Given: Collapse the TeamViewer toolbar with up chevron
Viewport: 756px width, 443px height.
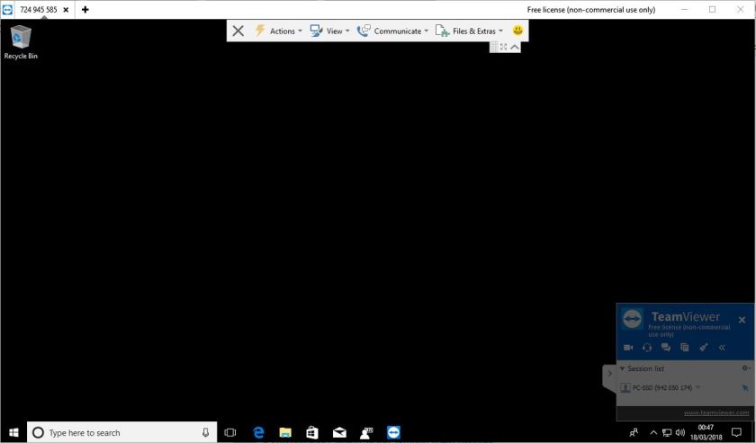Looking at the screenshot, I should 515,48.
